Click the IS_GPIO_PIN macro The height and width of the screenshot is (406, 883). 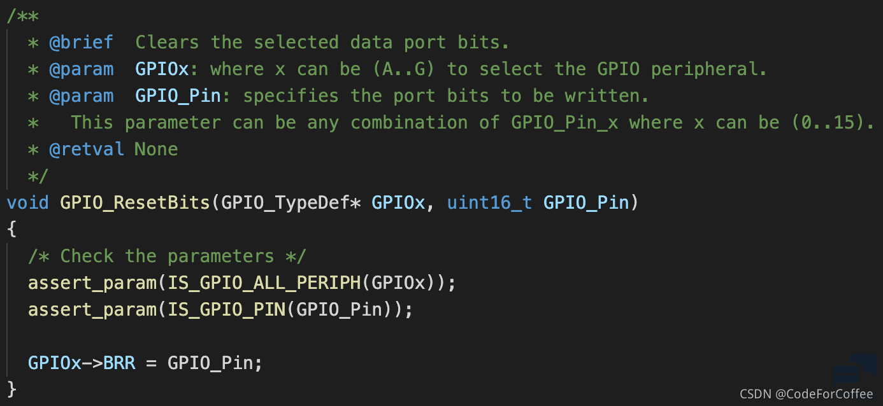(x=226, y=310)
